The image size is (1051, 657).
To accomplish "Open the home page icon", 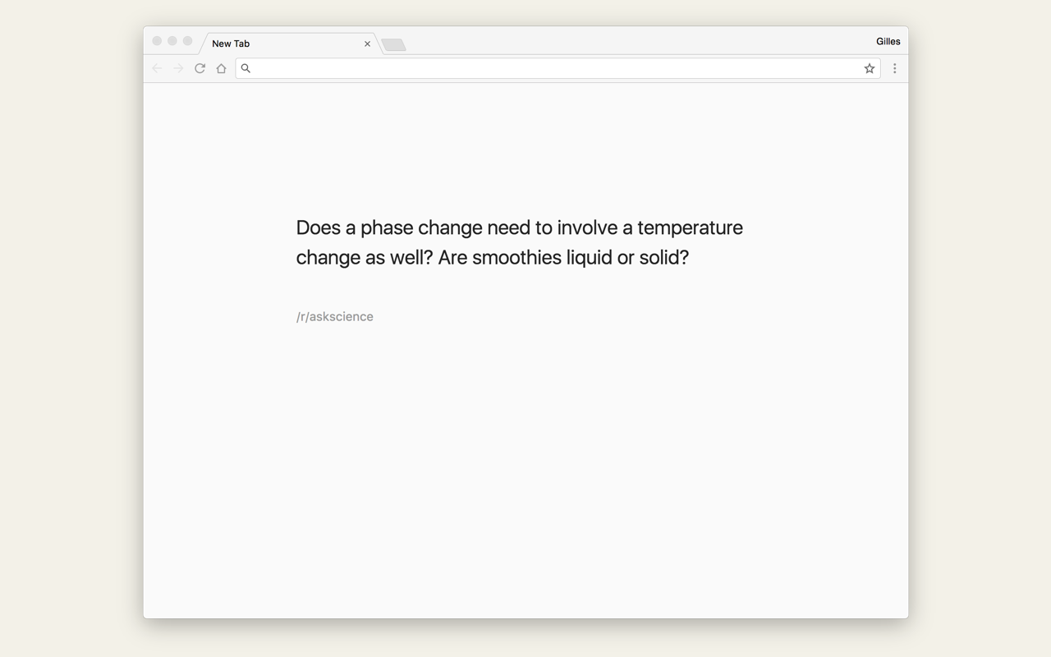I will click(x=221, y=68).
